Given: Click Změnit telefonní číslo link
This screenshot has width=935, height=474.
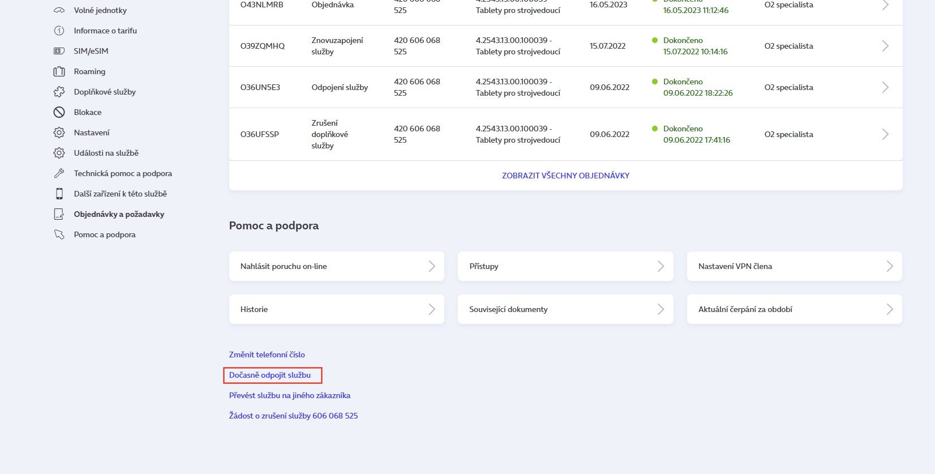Looking at the screenshot, I should click(267, 355).
